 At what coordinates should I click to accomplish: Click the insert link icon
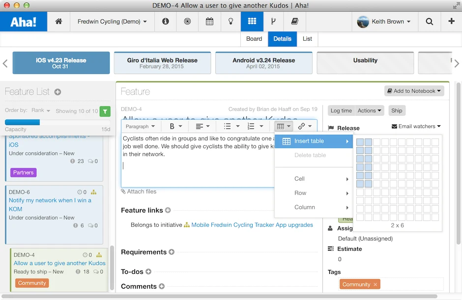301,126
